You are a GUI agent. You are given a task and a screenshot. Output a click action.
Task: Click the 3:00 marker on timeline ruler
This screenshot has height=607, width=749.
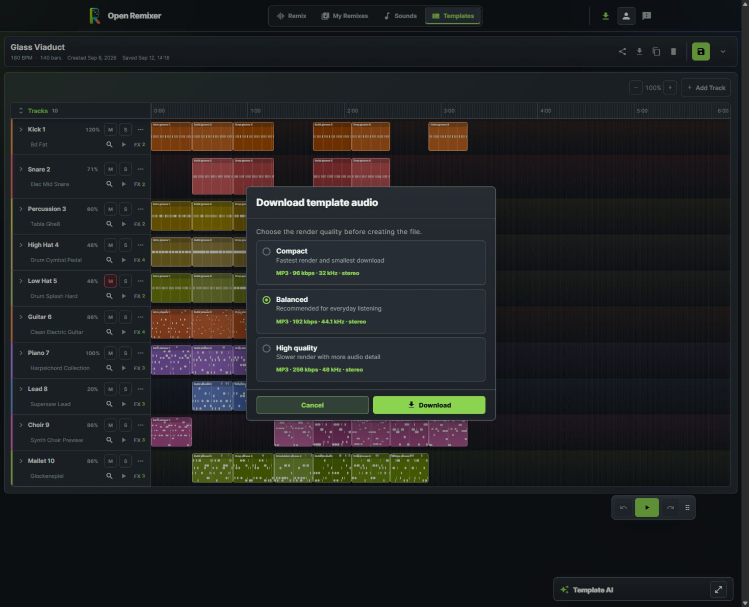[x=449, y=111]
